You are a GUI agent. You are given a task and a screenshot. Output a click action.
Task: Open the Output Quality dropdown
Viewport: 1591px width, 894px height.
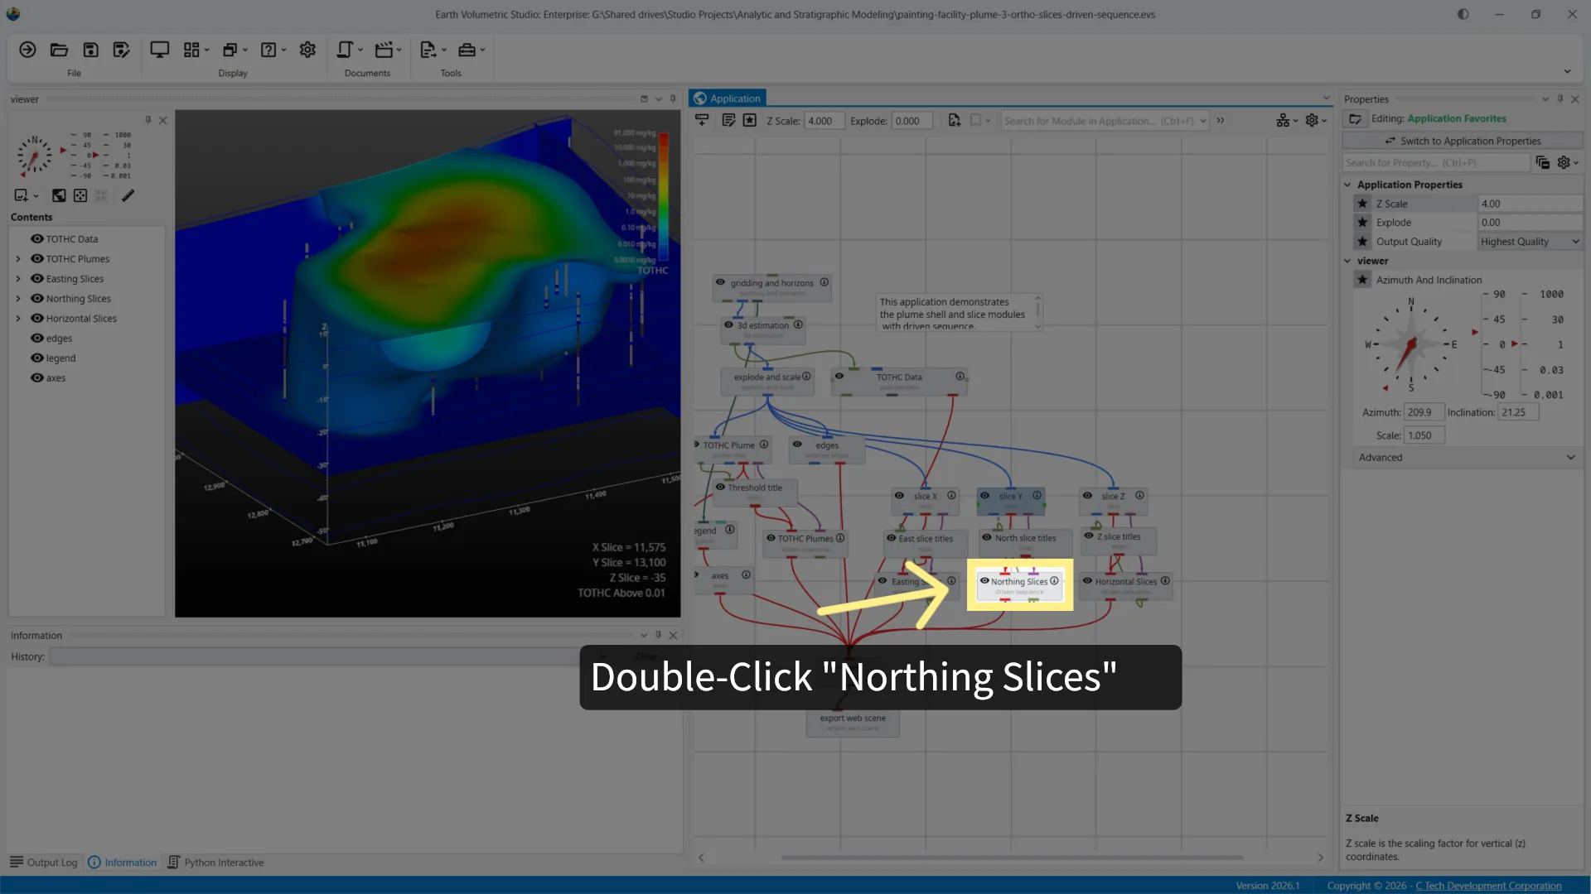point(1530,242)
